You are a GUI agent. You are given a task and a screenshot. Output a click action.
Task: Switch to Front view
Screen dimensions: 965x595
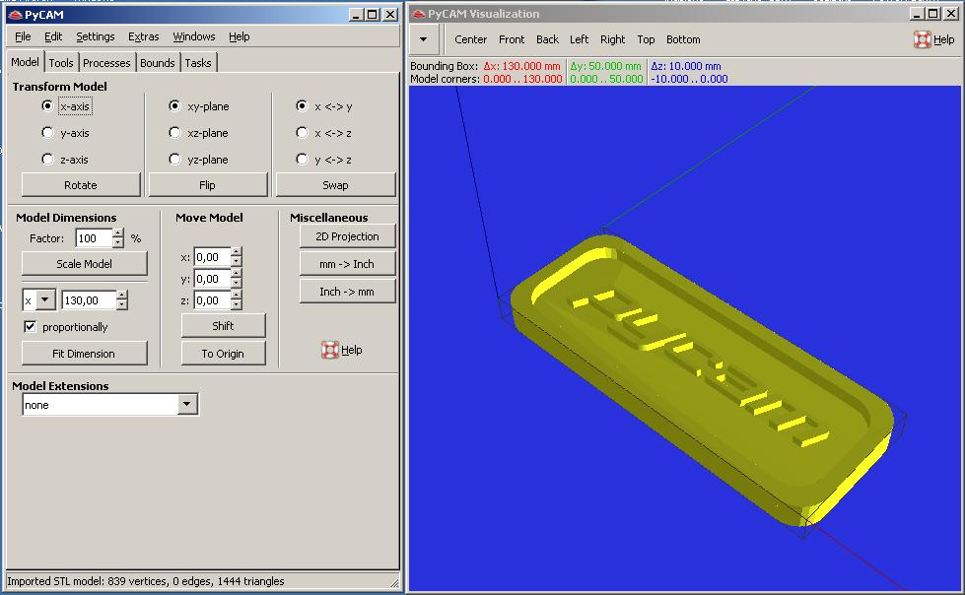click(512, 39)
